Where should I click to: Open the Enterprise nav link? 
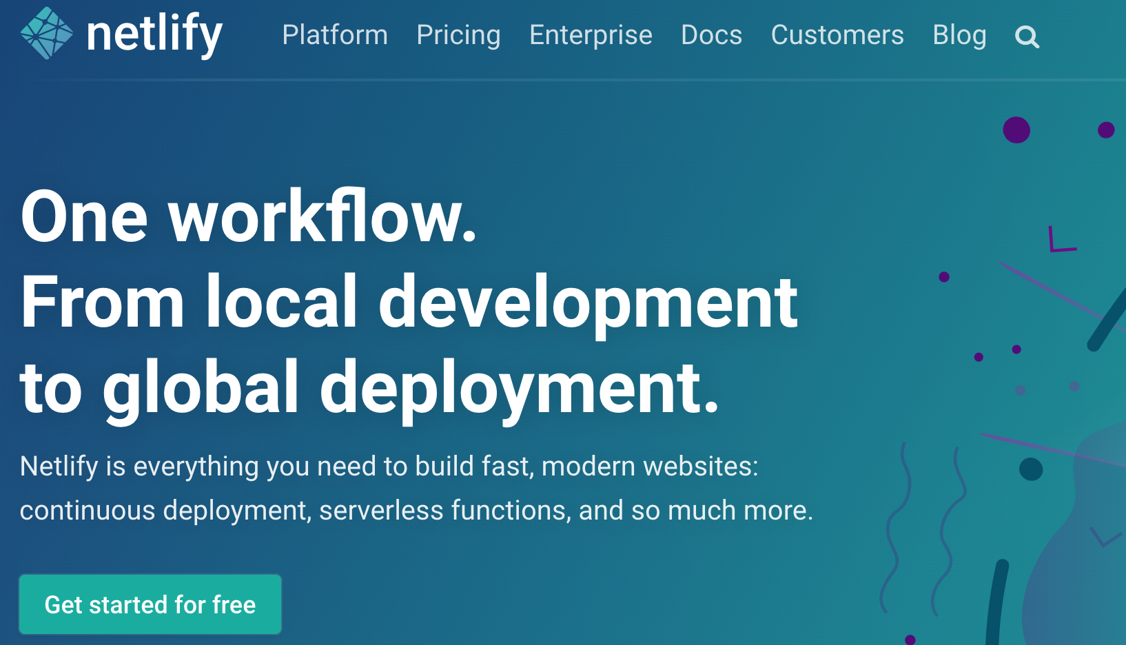pos(591,35)
